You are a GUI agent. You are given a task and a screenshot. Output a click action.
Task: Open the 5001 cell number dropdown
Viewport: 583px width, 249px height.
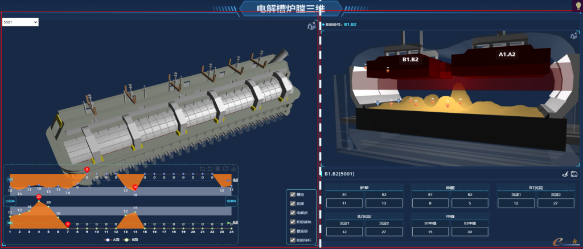click(20, 22)
